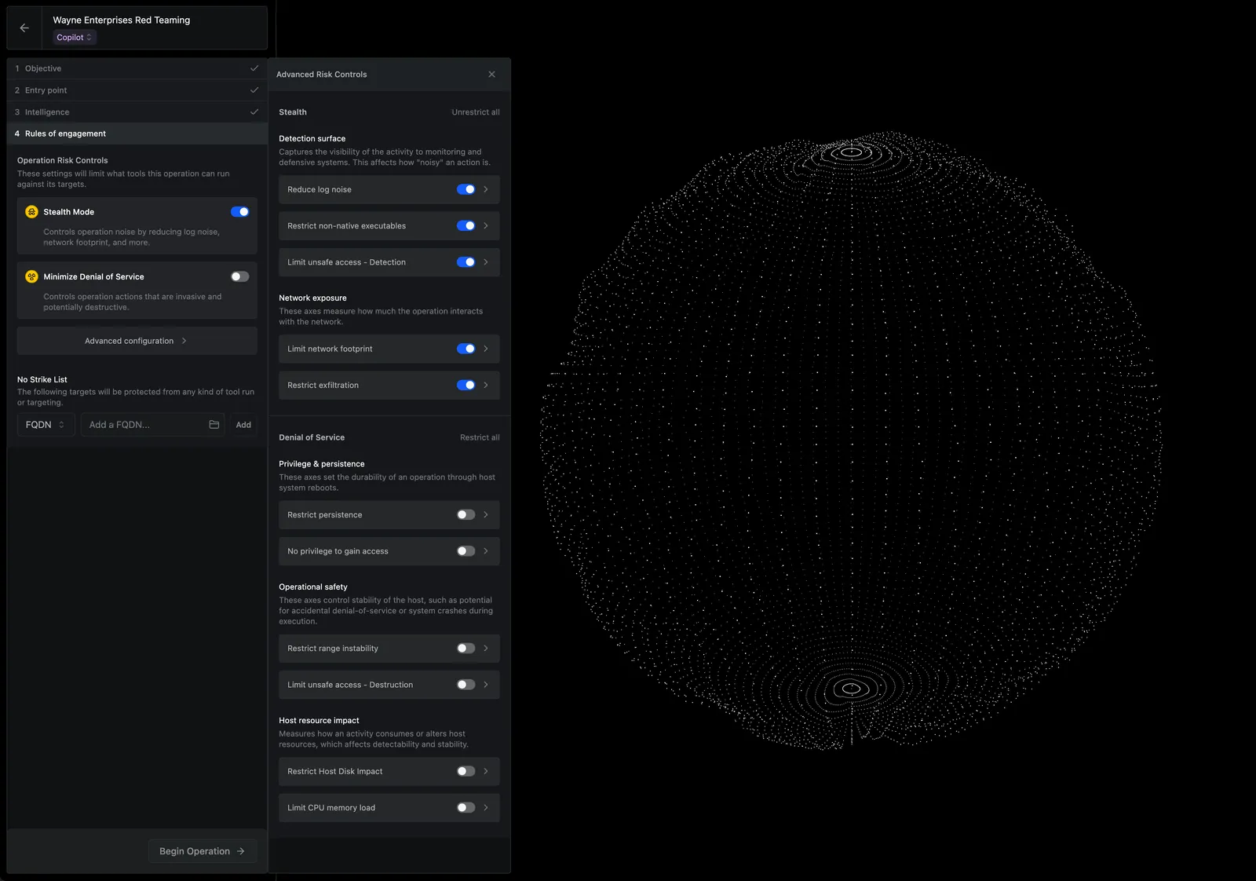This screenshot has height=881, width=1256.
Task: Click the Entry point step checkmark
Action: click(254, 90)
